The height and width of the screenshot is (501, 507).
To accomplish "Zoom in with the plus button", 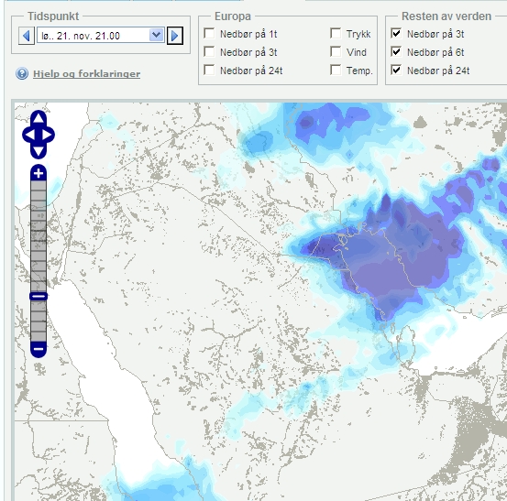I will coord(39,173).
